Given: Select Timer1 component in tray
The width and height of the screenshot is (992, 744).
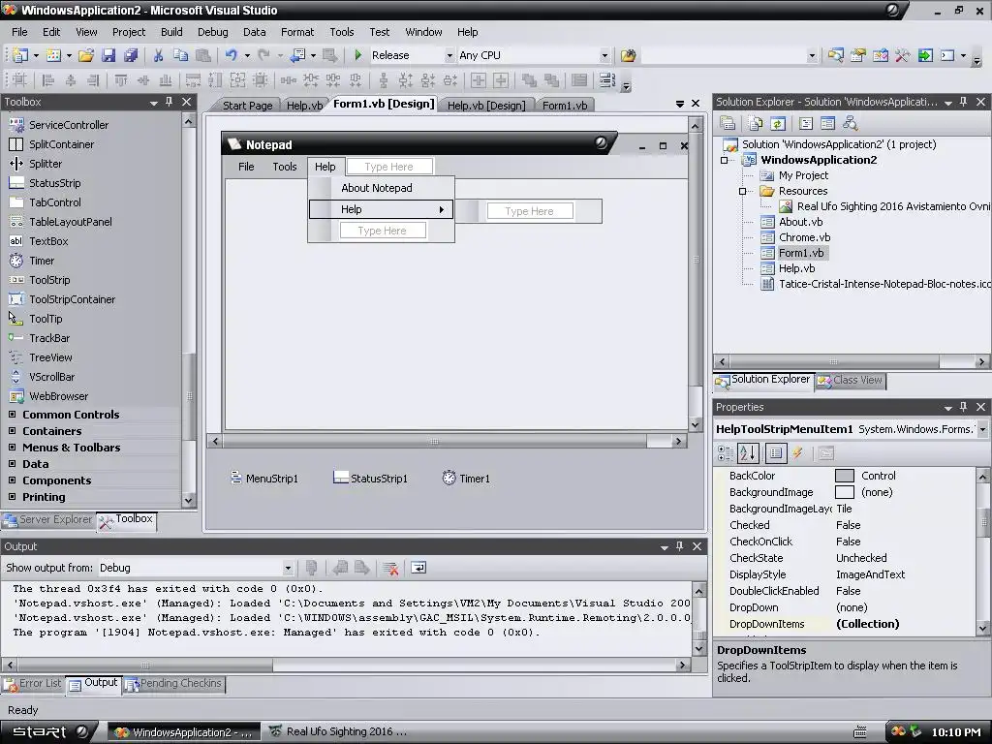Looking at the screenshot, I should [x=466, y=479].
